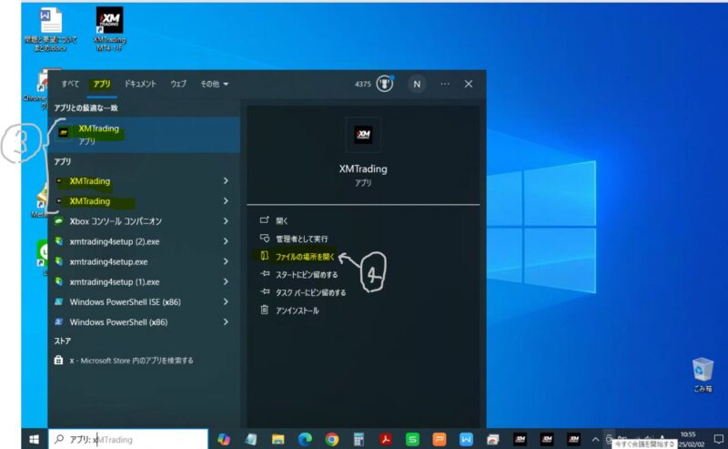Image resolution: width=728 pixels, height=449 pixels.
Task: Click the taskbar search box
Action: (x=128, y=439)
